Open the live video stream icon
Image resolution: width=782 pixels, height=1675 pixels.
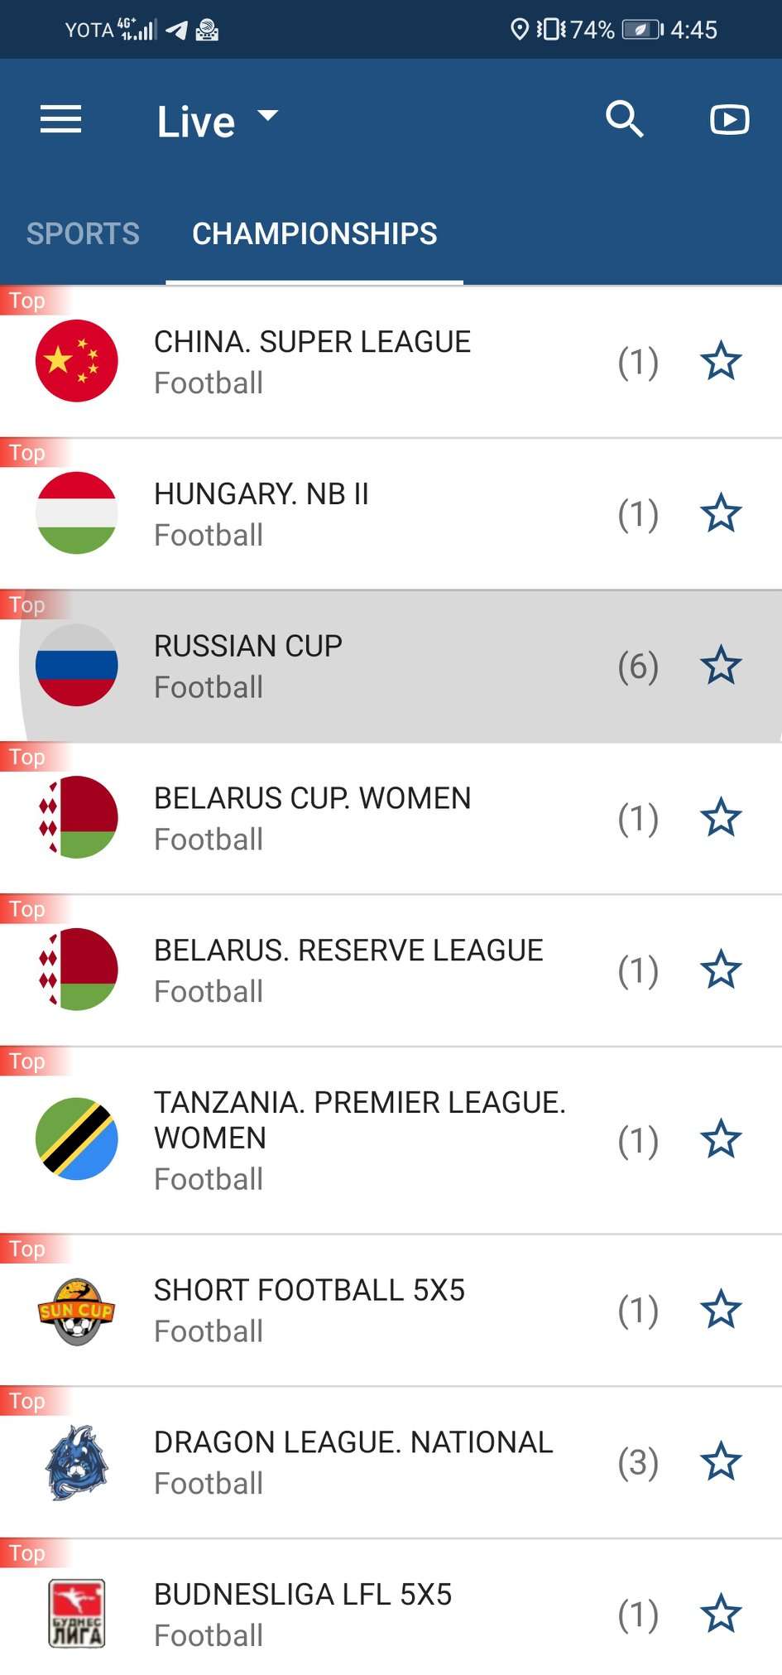(729, 120)
